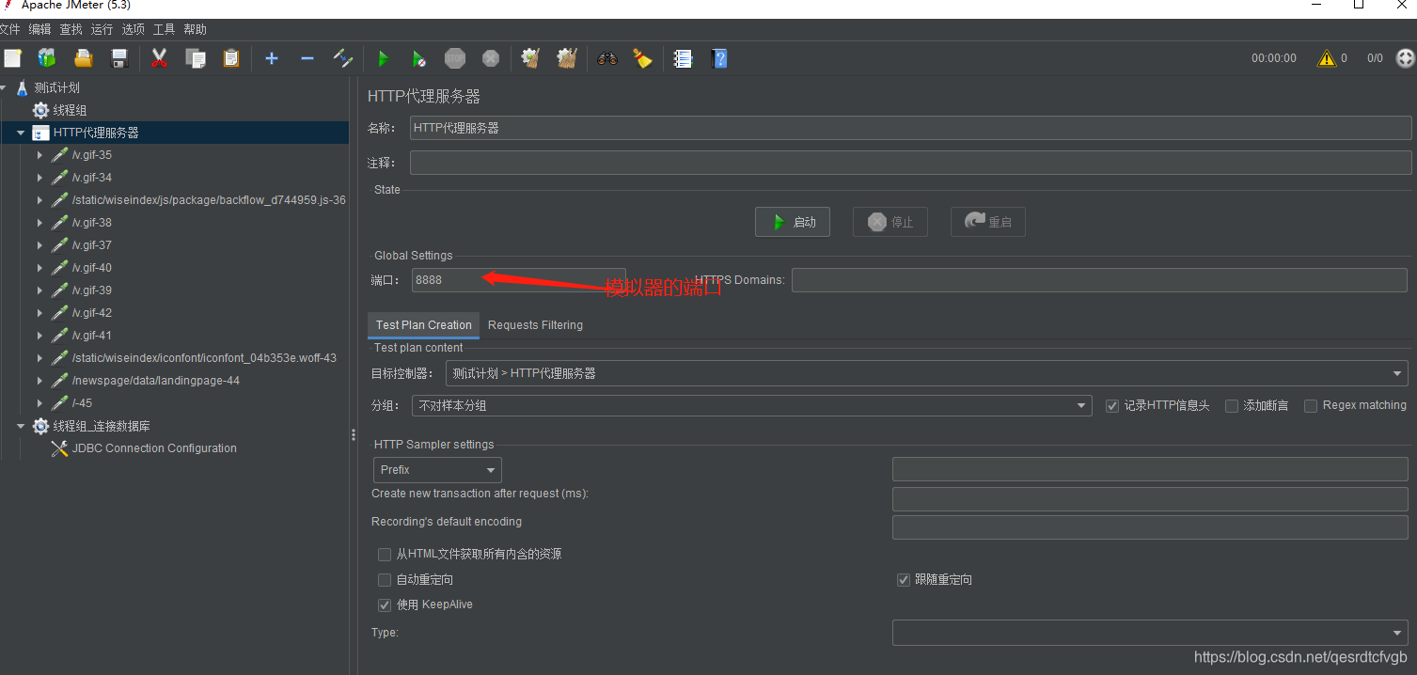This screenshot has width=1417, height=675.
Task: Start the test with green play icon
Action: click(383, 58)
